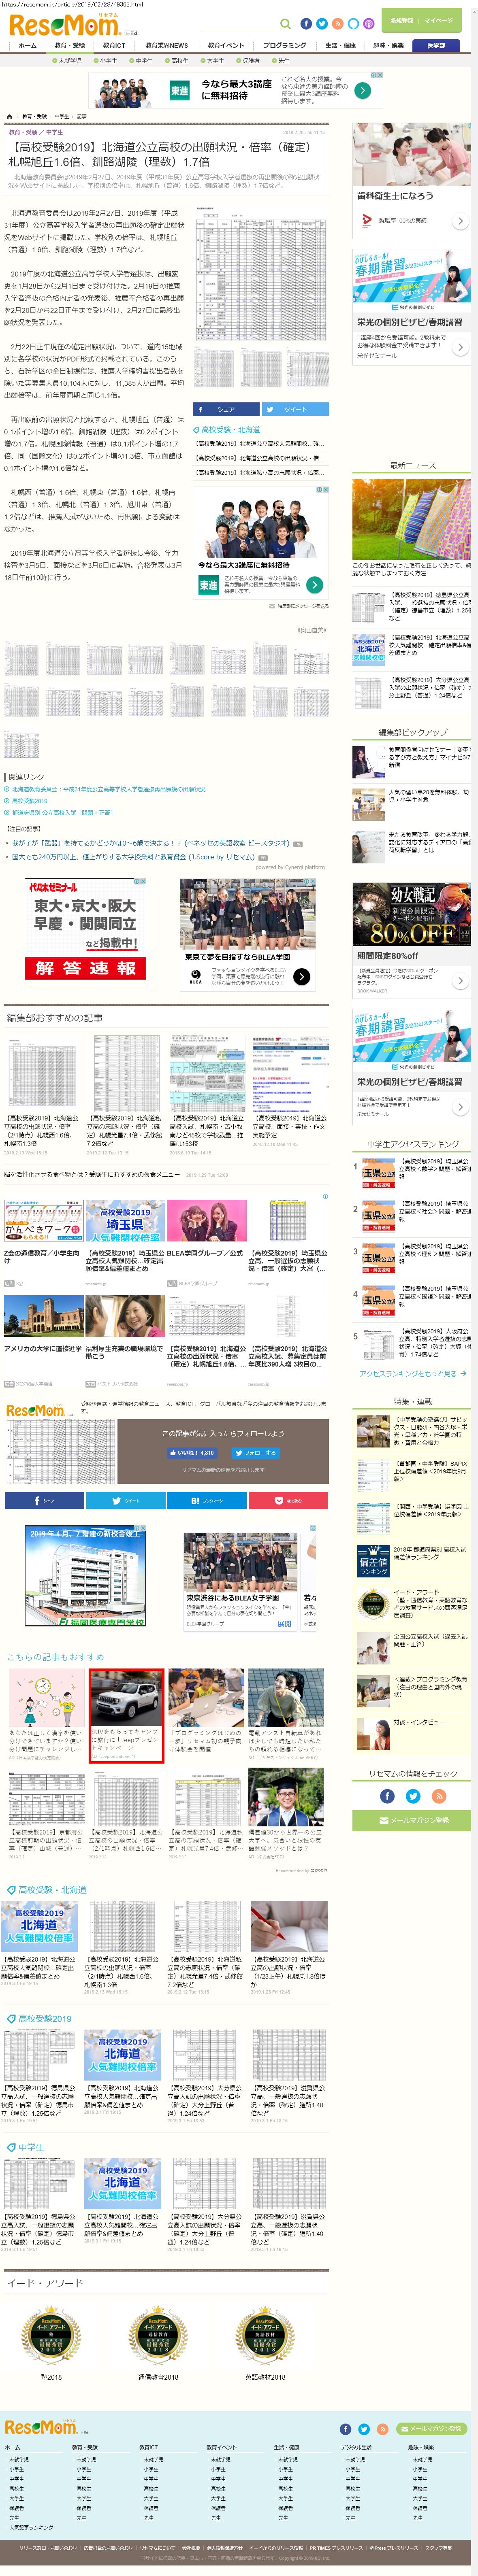Open 期間限定80%off ad arrow
The width and height of the screenshot is (478, 2576).
[460, 981]
